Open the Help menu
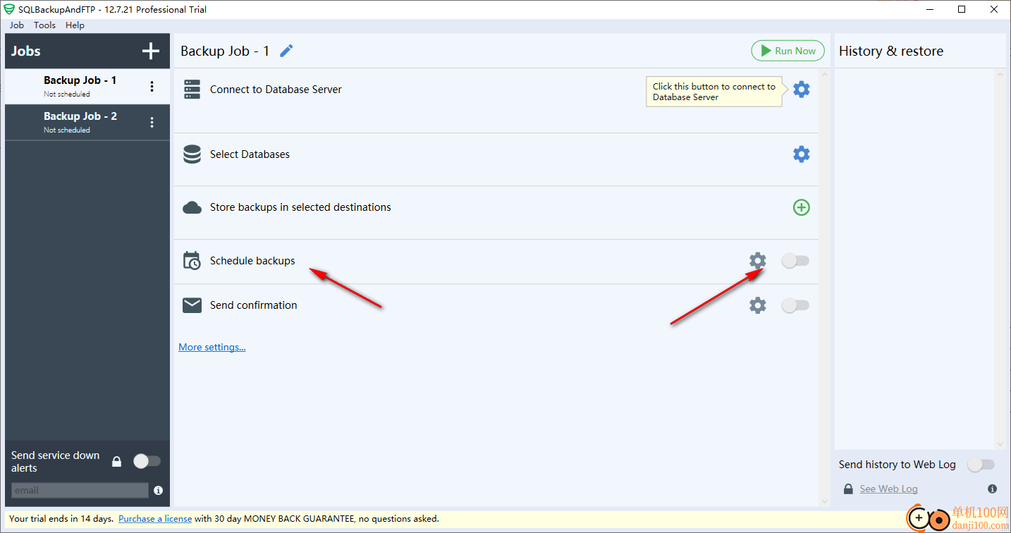This screenshot has width=1011, height=533. (75, 25)
